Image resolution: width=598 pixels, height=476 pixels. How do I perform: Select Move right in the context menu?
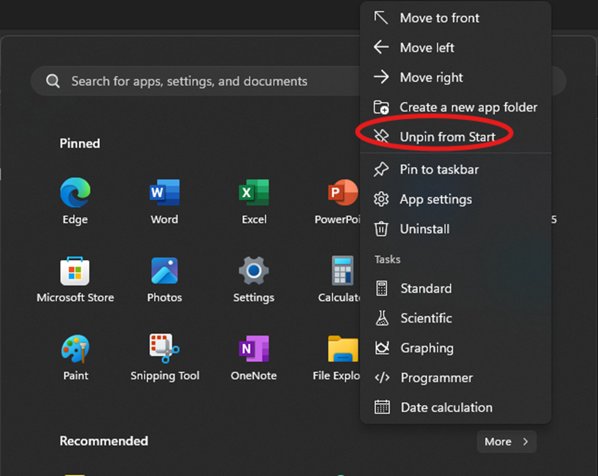456,77
